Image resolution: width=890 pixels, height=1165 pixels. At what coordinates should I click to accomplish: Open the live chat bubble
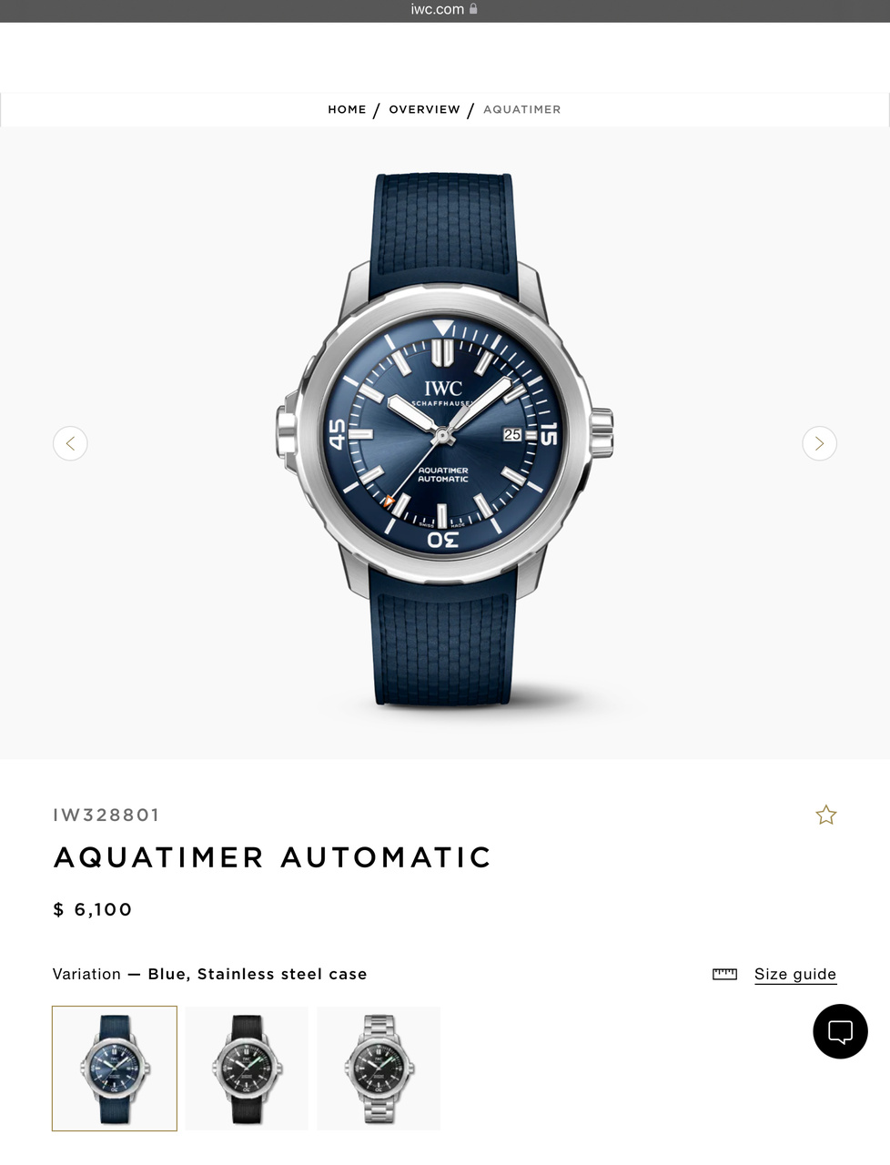[840, 1031]
